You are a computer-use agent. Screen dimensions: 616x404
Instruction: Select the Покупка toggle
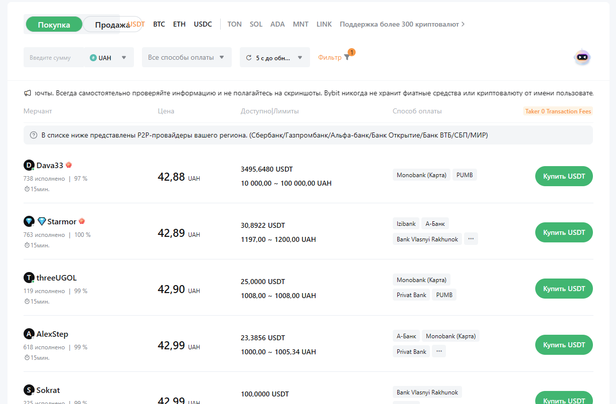pyautogui.click(x=54, y=24)
